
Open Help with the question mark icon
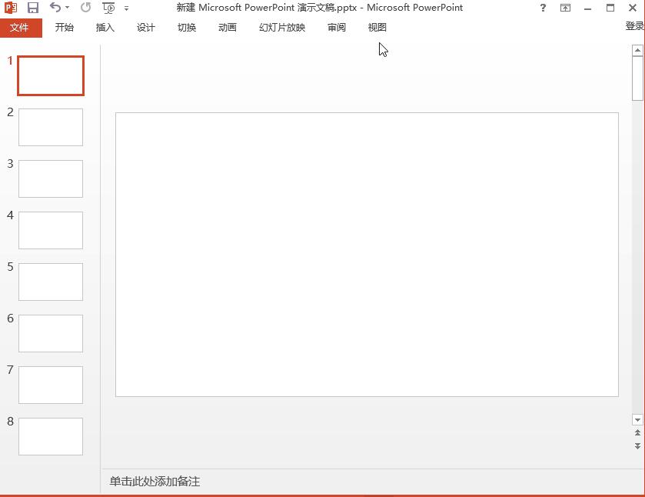click(543, 8)
